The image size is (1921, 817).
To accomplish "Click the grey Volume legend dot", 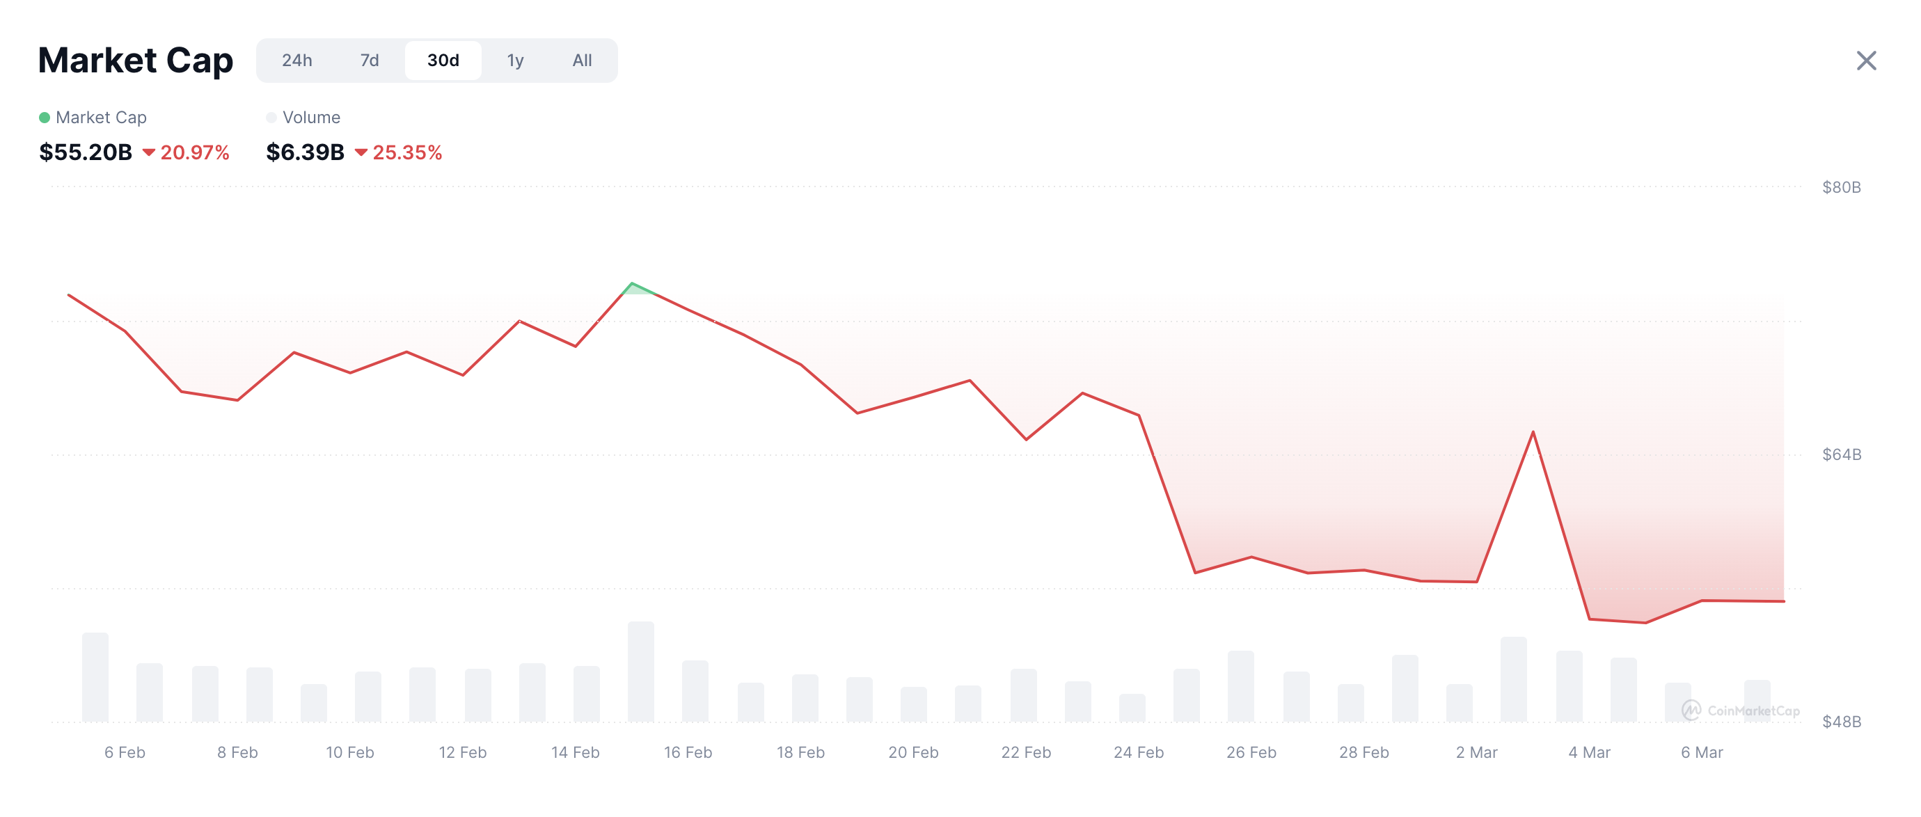I will 271,117.
